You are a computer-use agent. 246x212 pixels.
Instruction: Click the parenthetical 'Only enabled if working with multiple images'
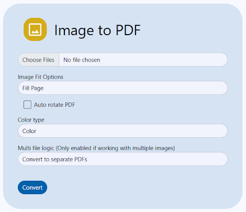point(115,148)
